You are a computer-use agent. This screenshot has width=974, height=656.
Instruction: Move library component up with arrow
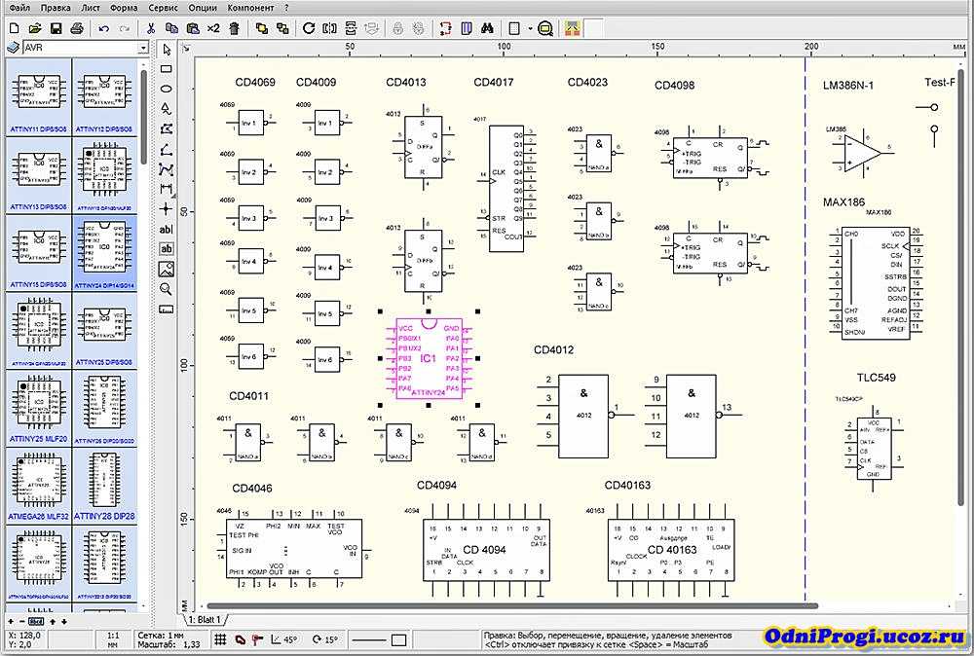pyautogui.click(x=53, y=621)
